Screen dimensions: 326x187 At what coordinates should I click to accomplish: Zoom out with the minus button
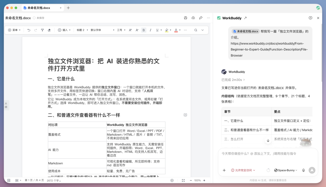[x=191, y=180]
